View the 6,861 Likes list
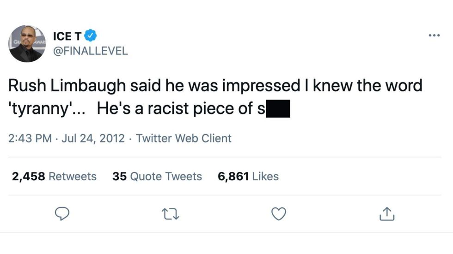The width and height of the screenshot is (453, 254). (x=248, y=176)
